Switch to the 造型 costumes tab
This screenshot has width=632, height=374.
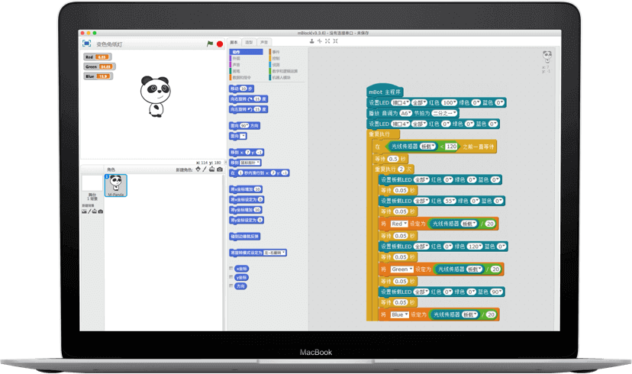click(249, 42)
